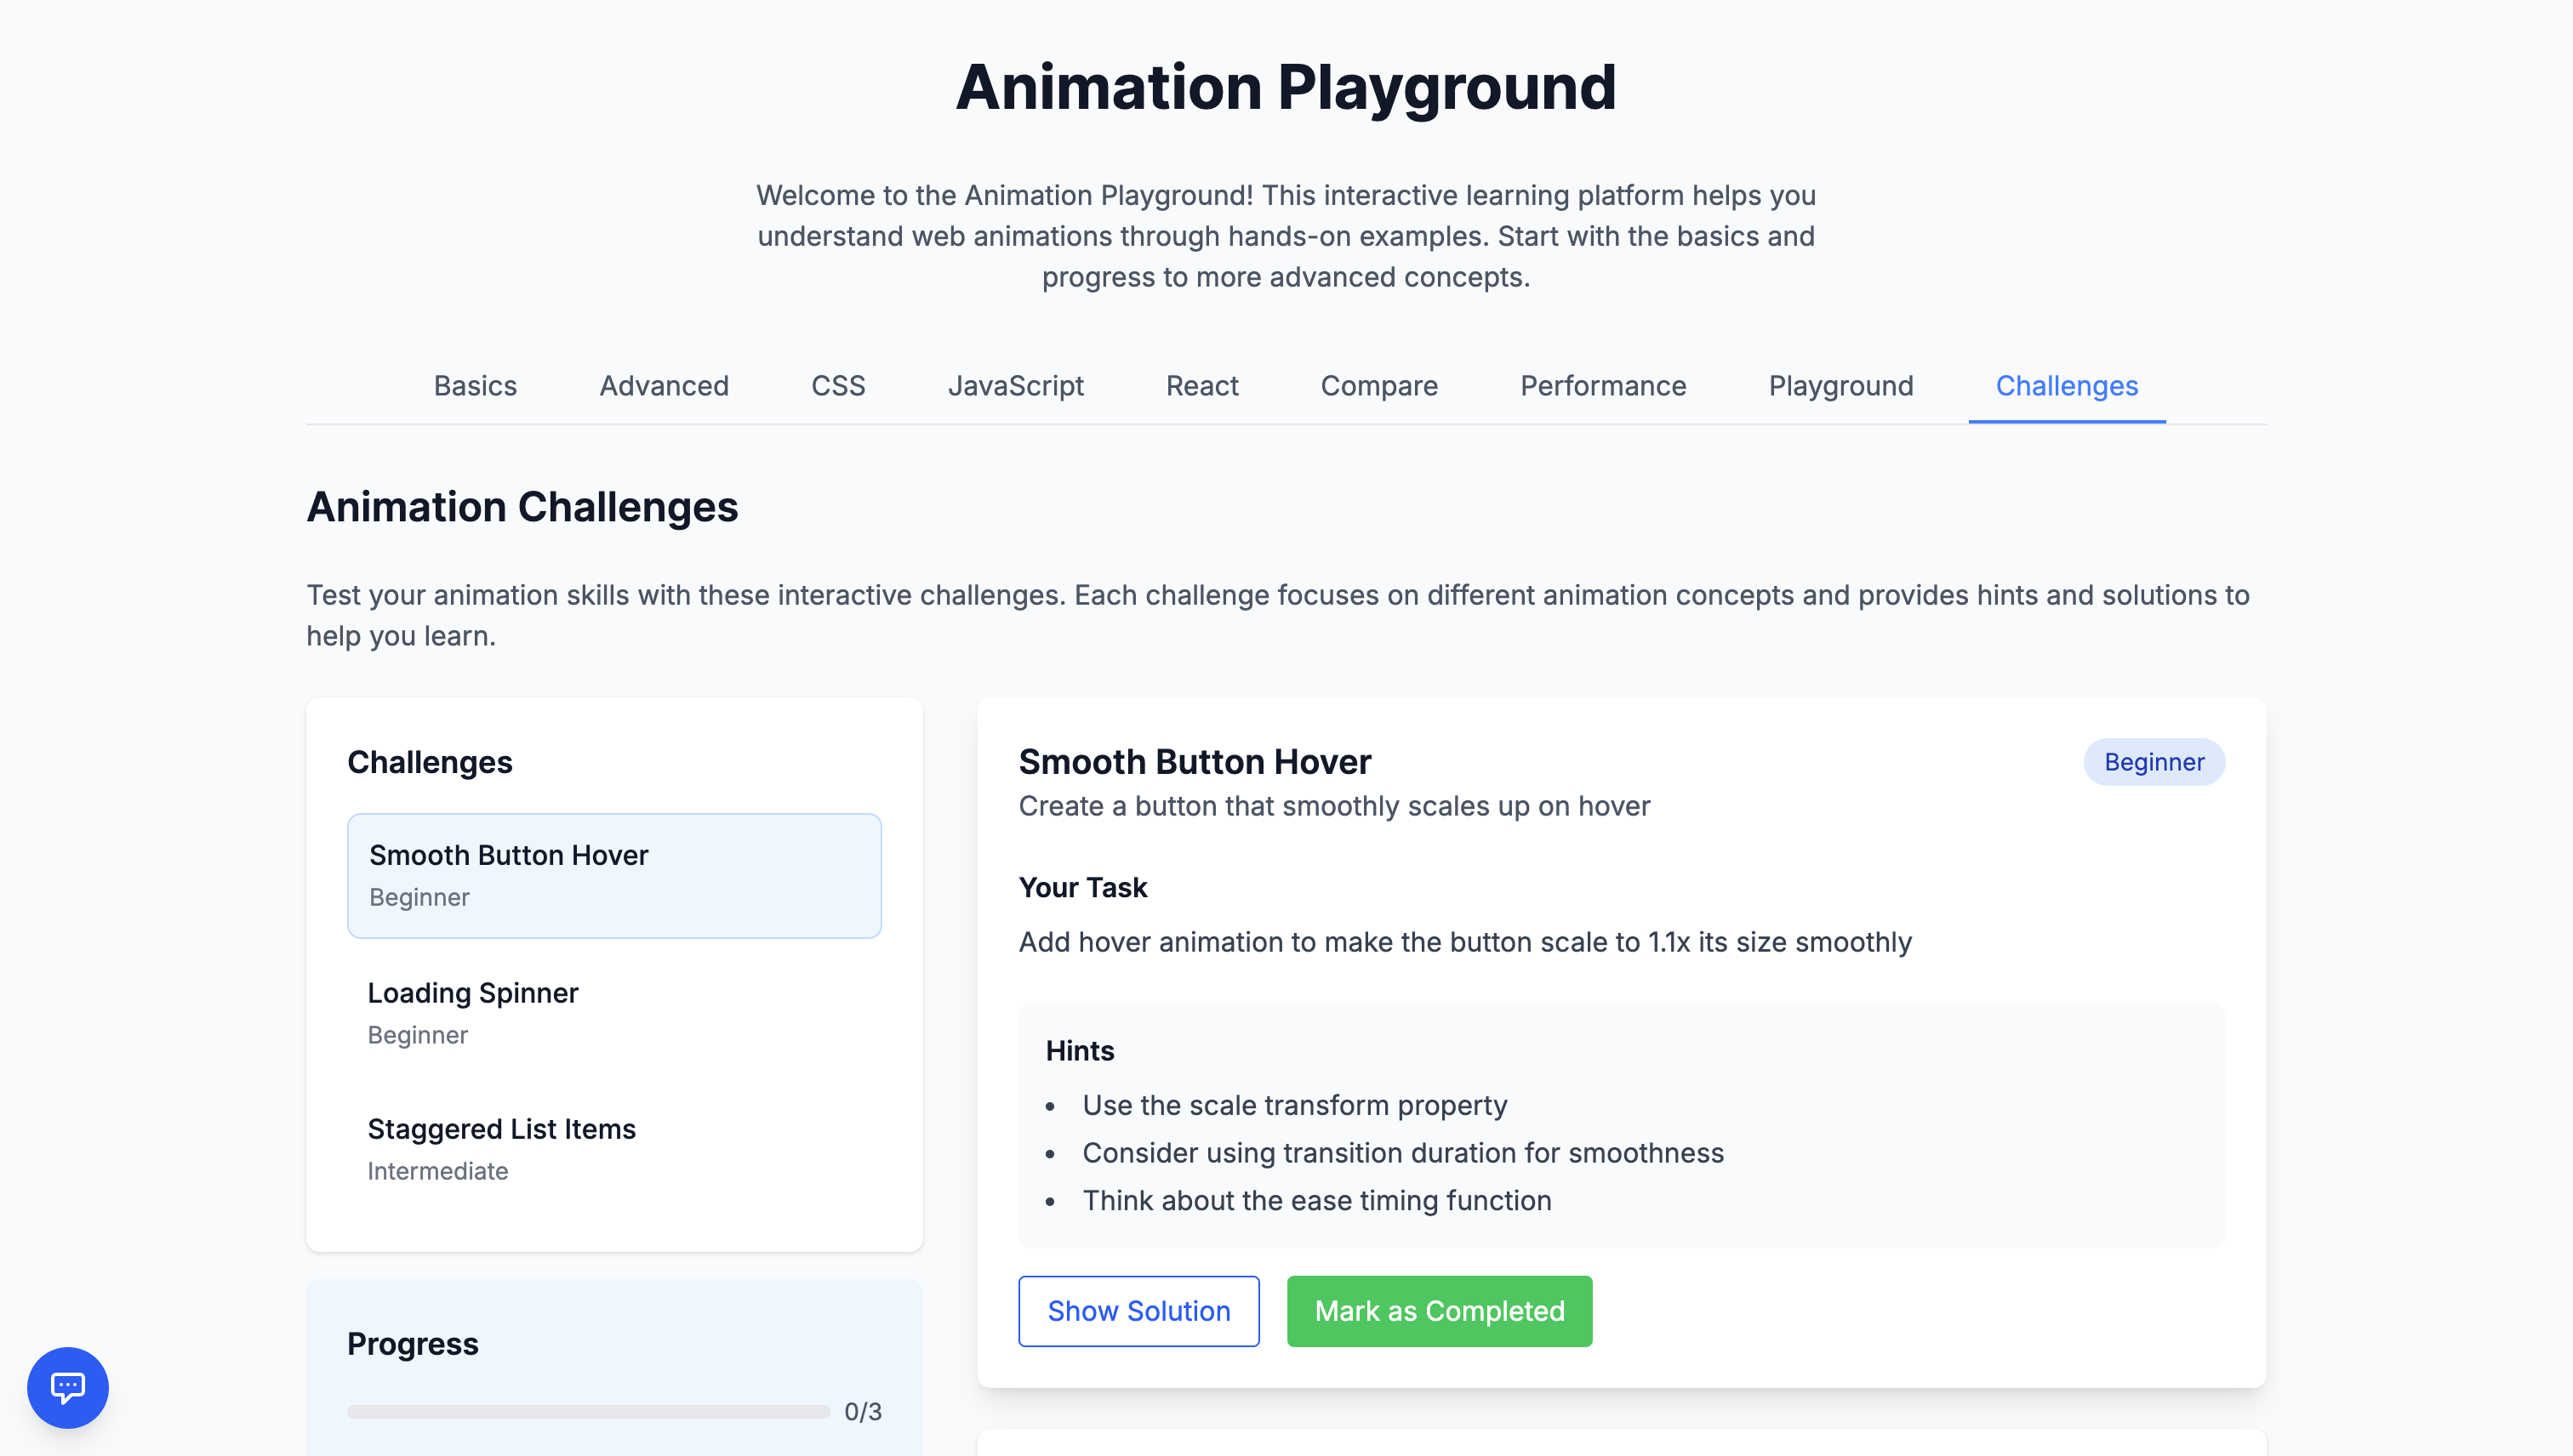2573x1456 pixels.
Task: Click Show Solution for the challenge
Action: 1138,1311
